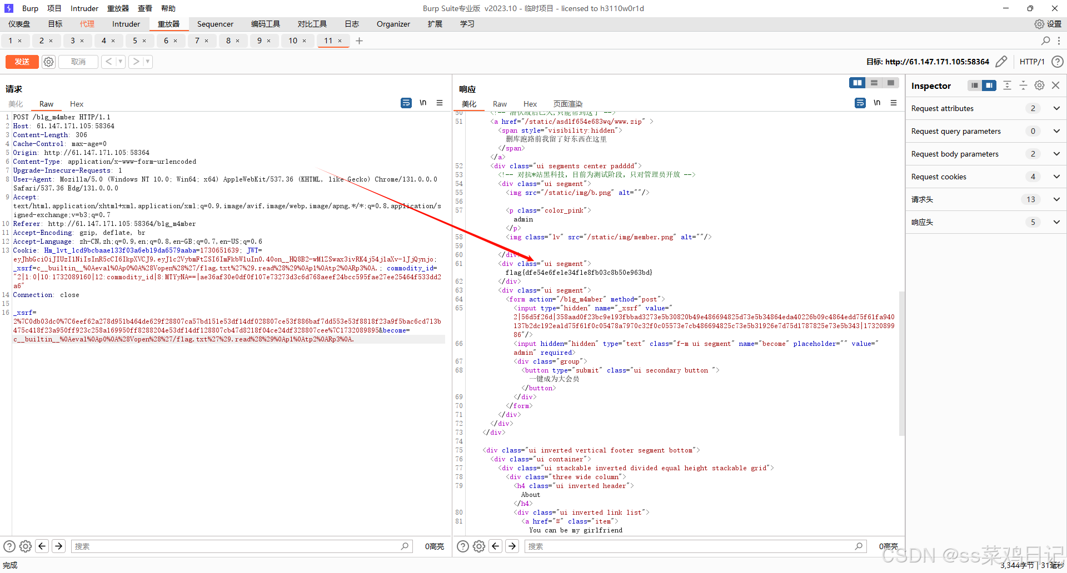Open request search settings gear
Viewport: 1067px width, 573px height.
coord(26,546)
